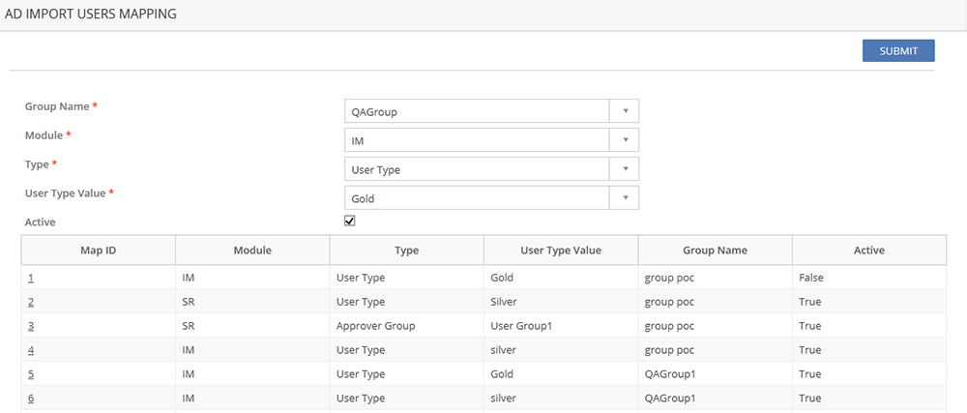Viewport: 967px width, 413px height.
Task: Click the Map ID column header
Action: 98,251
